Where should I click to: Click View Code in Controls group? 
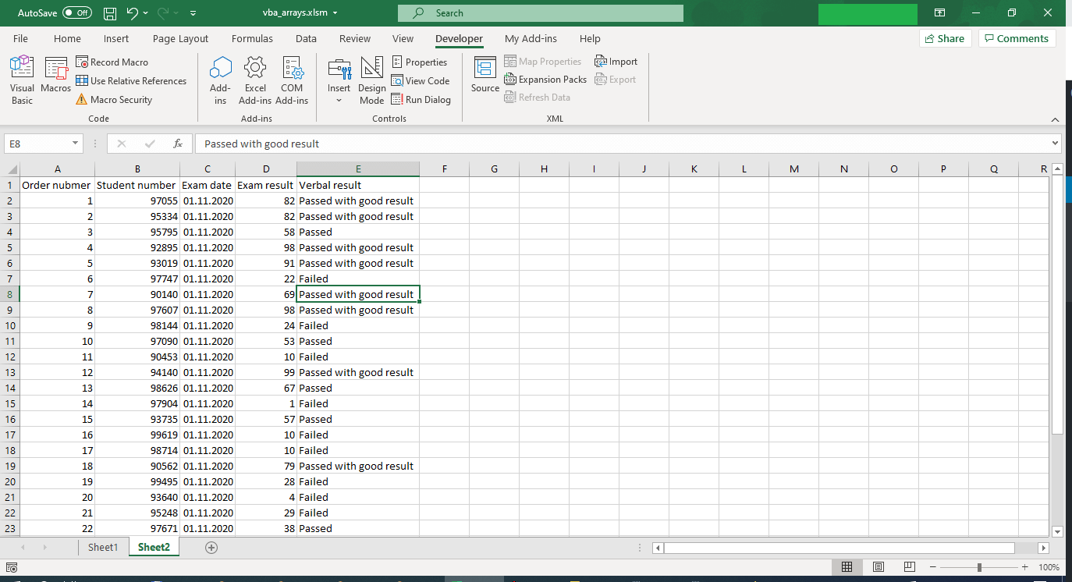(421, 81)
